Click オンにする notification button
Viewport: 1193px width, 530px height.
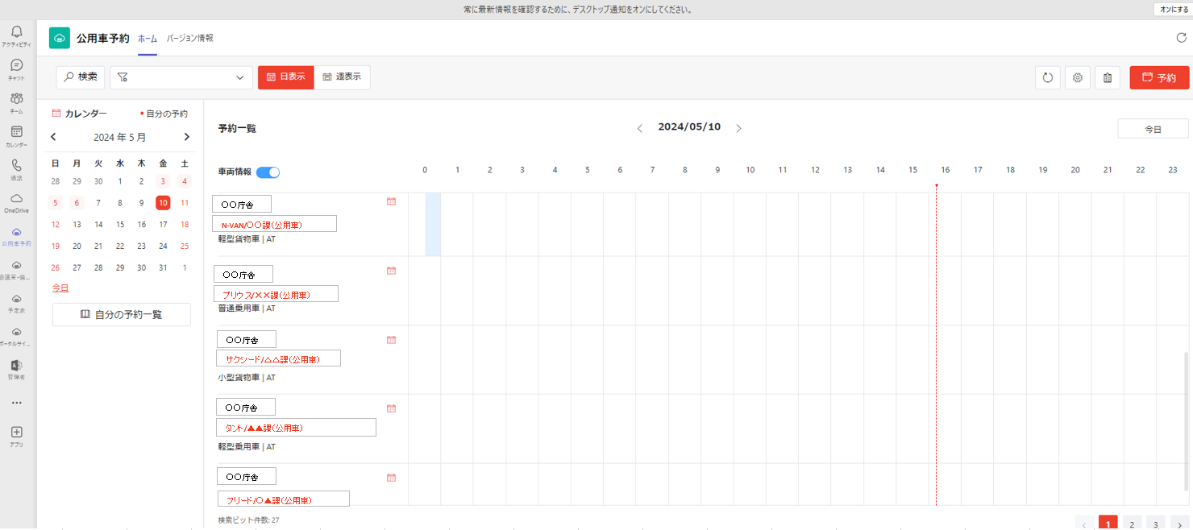tap(1174, 10)
